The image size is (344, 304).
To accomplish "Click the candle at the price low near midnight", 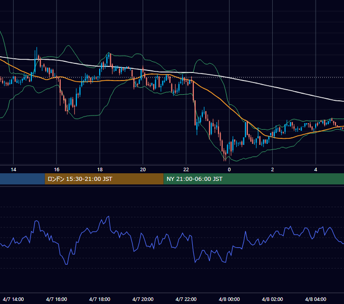I will click(224, 155).
